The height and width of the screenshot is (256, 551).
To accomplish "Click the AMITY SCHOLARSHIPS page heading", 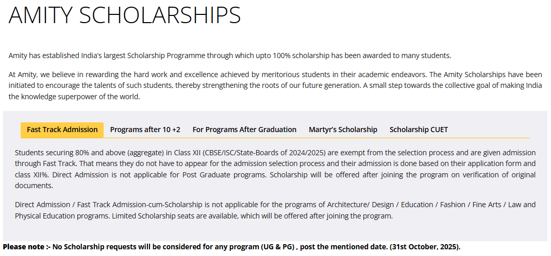I will pyautogui.click(x=125, y=16).
